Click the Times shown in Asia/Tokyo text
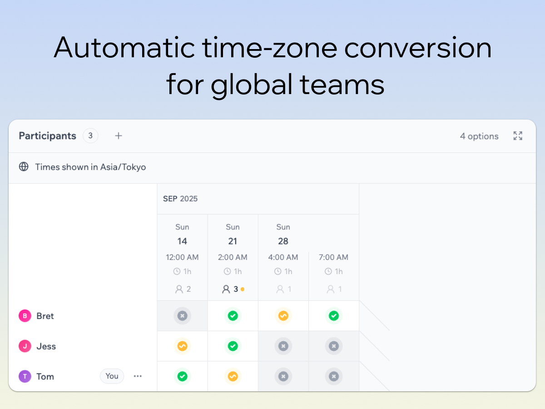The width and height of the screenshot is (545, 409). (90, 167)
